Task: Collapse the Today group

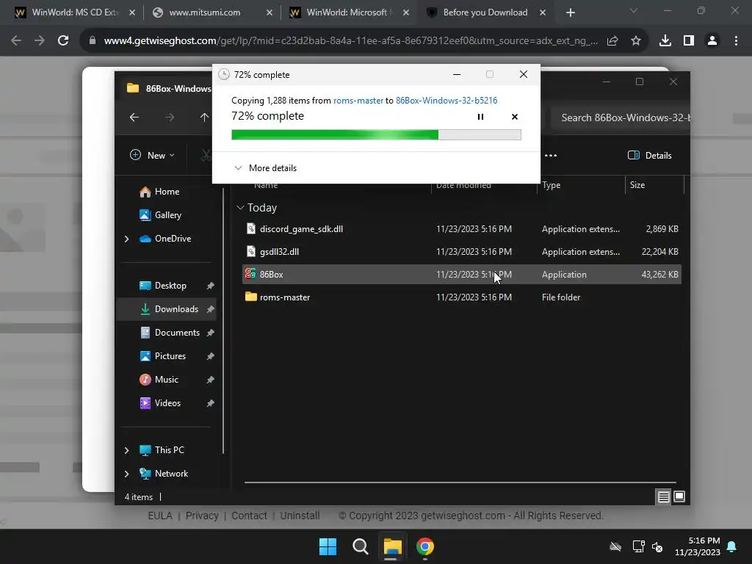Action: coord(240,208)
